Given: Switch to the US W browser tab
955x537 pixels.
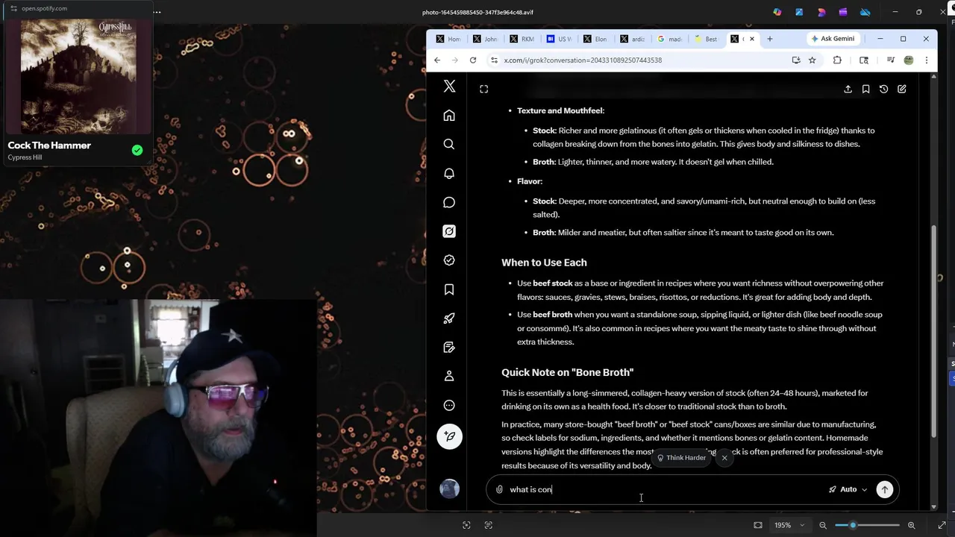Looking at the screenshot, I should pyautogui.click(x=558, y=39).
